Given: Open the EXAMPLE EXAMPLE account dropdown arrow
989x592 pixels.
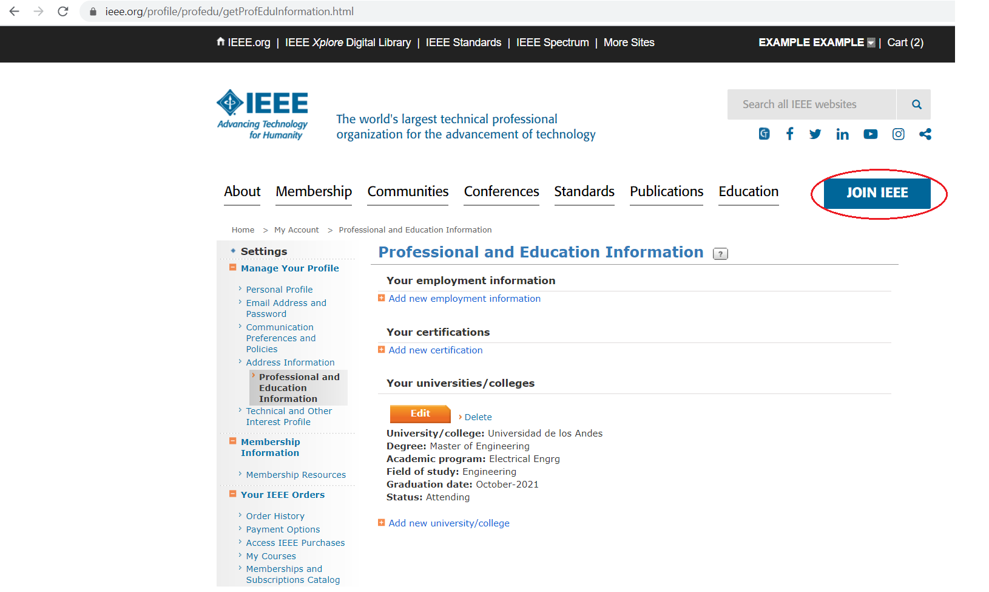Looking at the screenshot, I should point(871,43).
